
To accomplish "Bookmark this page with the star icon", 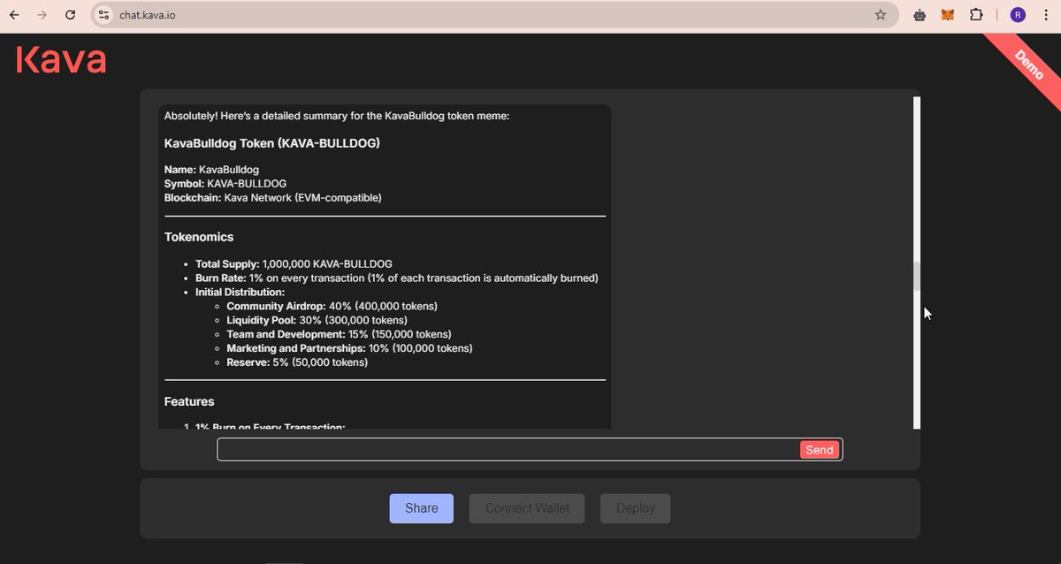I will pos(880,15).
